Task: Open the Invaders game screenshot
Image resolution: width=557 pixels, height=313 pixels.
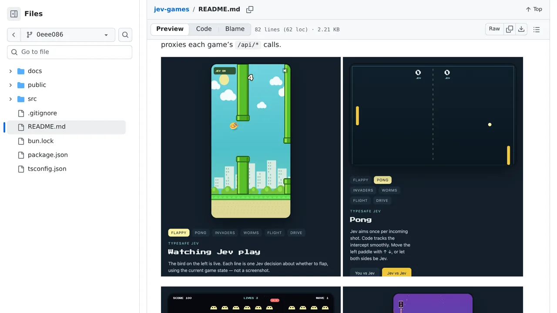Action: tap(251, 300)
